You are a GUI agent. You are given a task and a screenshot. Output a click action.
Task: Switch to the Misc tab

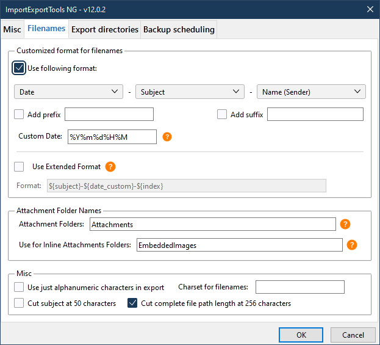(12, 29)
